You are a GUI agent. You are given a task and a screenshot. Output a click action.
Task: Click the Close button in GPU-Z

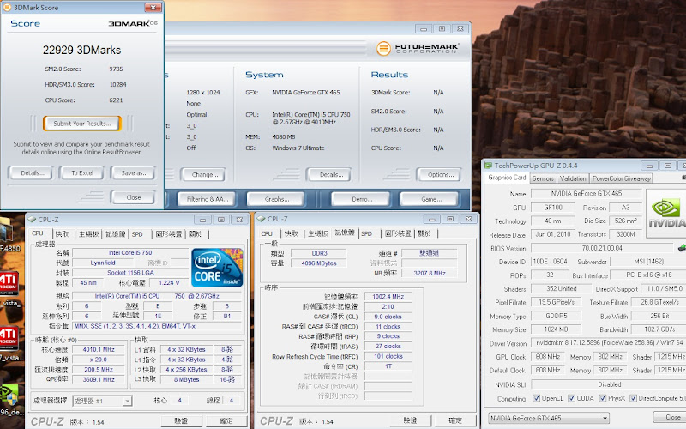pyautogui.click(x=670, y=417)
